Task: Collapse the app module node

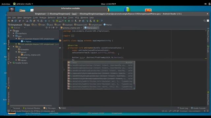Action: coord(11,30)
